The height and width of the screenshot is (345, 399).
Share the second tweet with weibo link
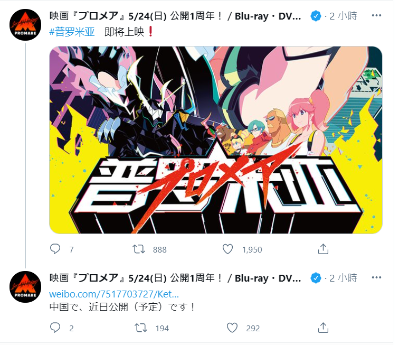click(323, 328)
